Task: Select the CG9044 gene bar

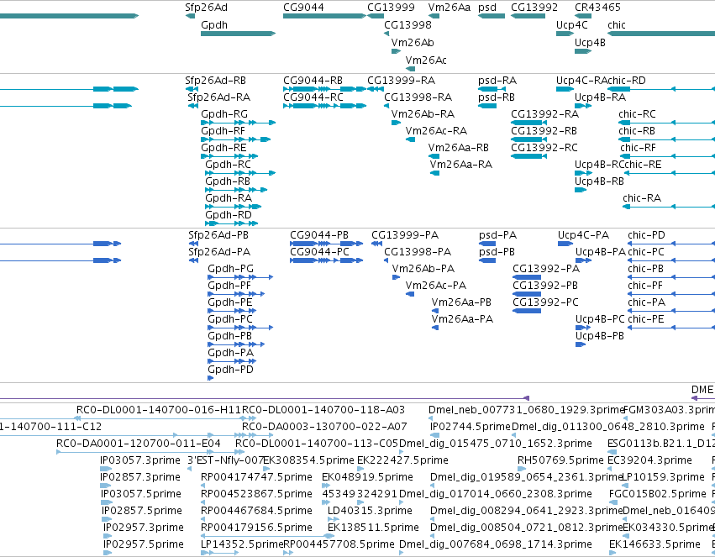Action: pos(324,16)
